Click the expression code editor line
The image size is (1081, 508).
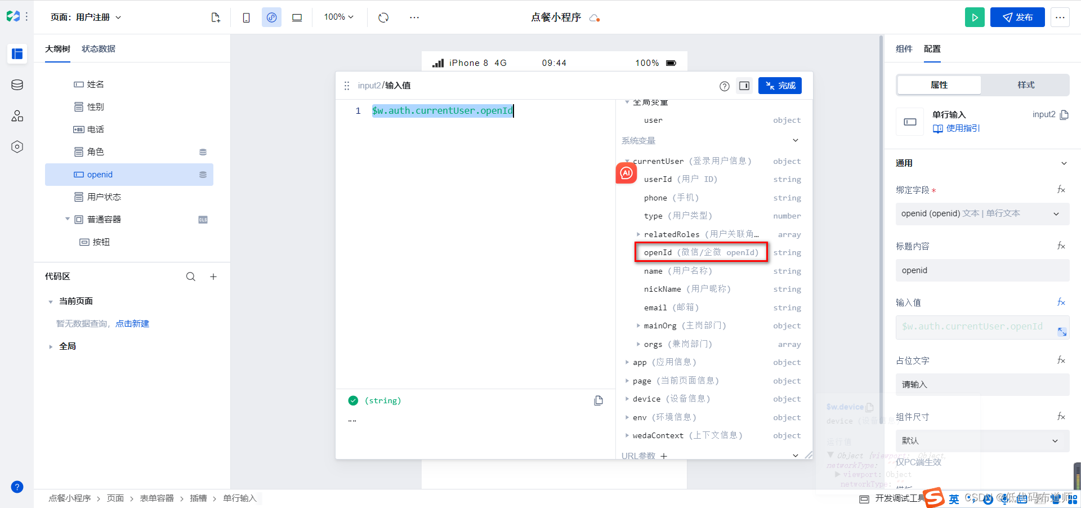point(443,111)
